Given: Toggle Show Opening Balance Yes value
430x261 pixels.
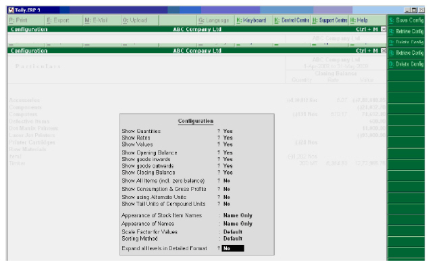Looking at the screenshot, I should point(227,152).
